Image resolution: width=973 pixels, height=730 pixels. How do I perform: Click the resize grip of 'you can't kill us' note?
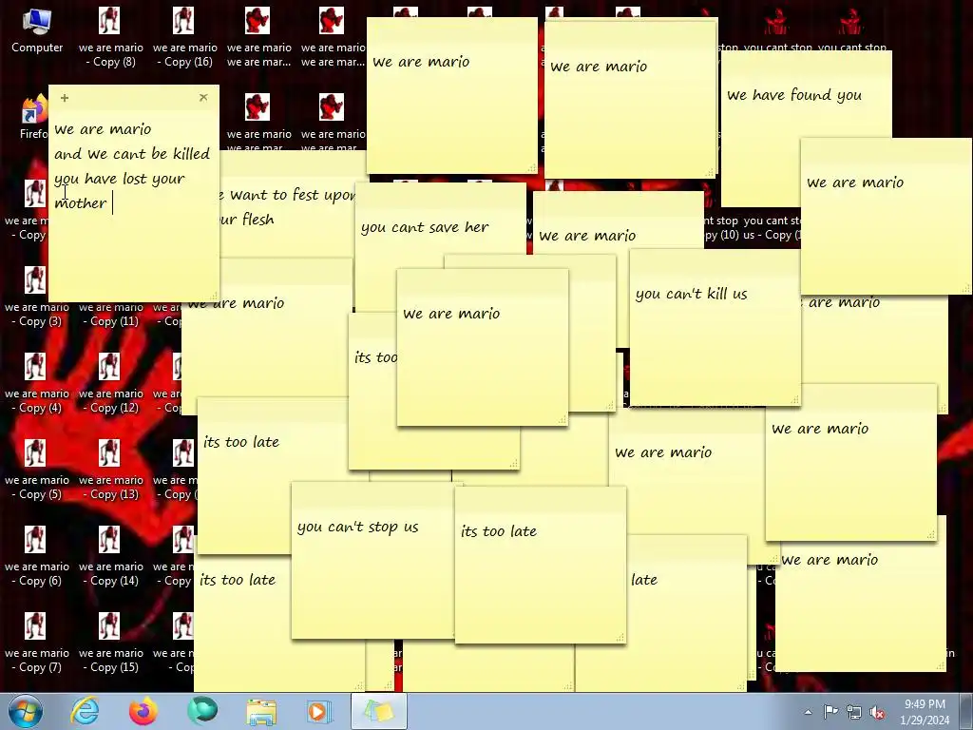tap(795, 400)
